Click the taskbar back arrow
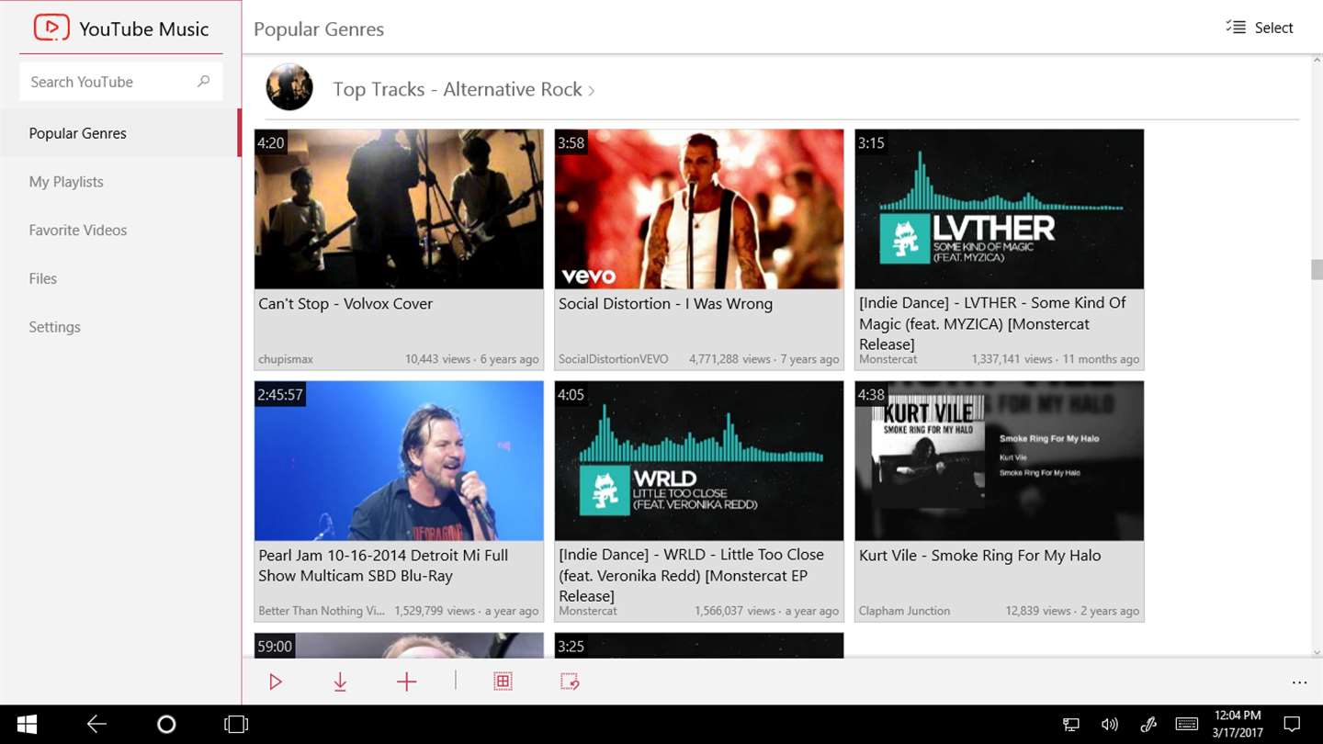This screenshot has height=744, width=1323. point(96,725)
